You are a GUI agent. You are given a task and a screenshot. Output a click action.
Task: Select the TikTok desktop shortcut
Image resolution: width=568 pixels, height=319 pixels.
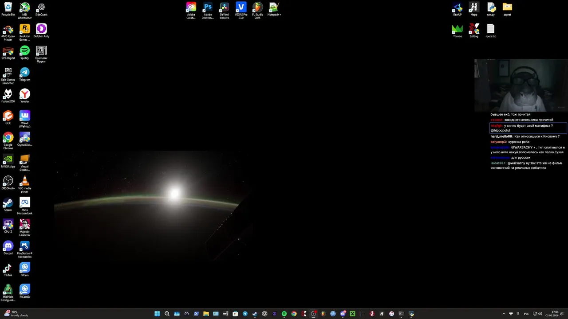click(x=8, y=270)
